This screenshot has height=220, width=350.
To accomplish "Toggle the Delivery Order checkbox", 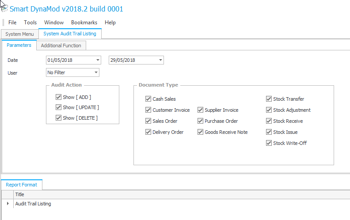I will [x=148, y=132].
